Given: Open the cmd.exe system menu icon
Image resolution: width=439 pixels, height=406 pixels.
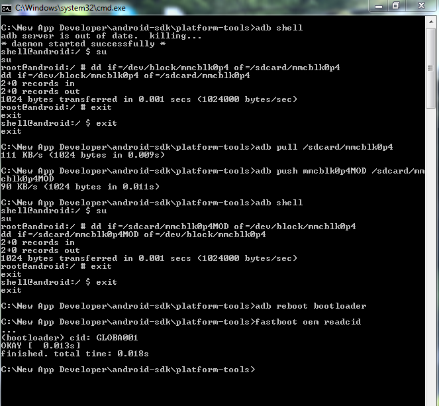Looking at the screenshot, I should point(6,9).
